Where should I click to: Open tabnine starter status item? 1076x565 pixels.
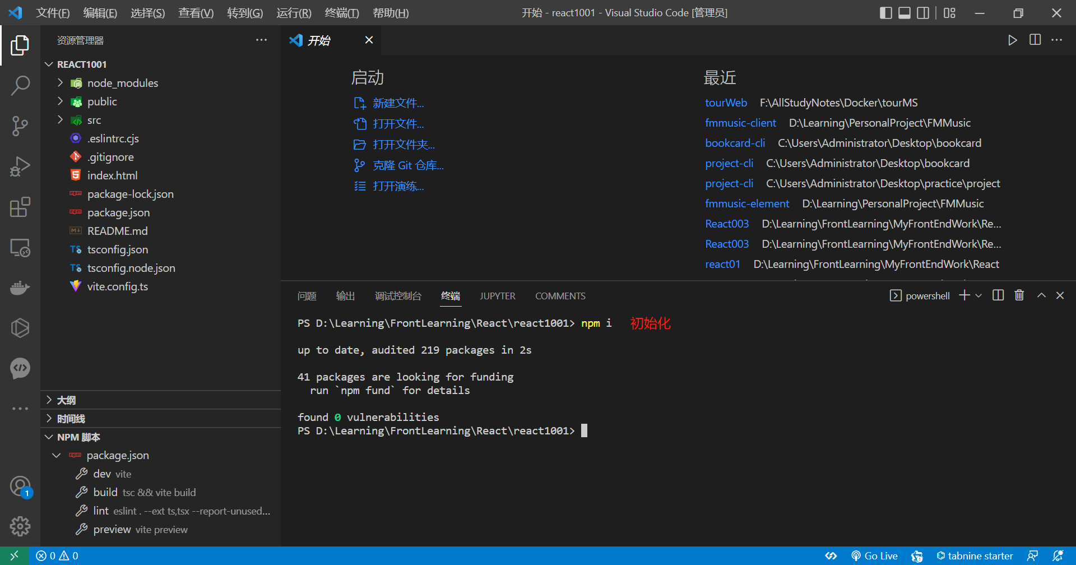click(975, 555)
